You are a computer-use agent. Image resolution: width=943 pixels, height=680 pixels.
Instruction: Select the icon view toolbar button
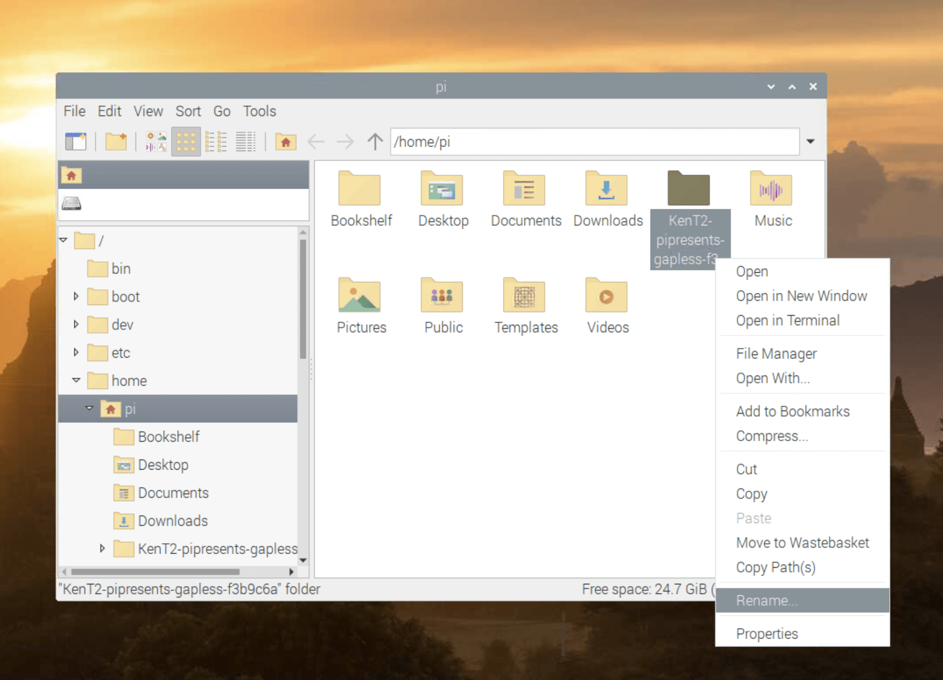186,142
